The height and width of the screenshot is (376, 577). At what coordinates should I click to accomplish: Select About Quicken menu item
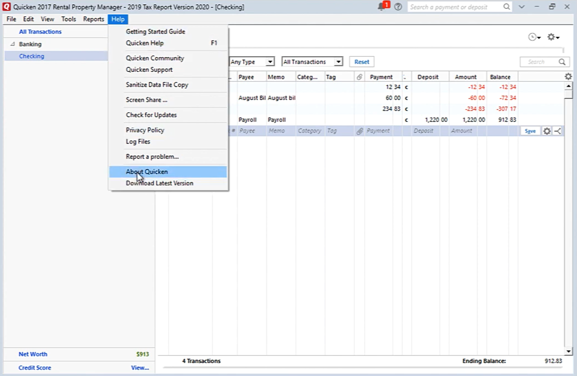coord(168,172)
